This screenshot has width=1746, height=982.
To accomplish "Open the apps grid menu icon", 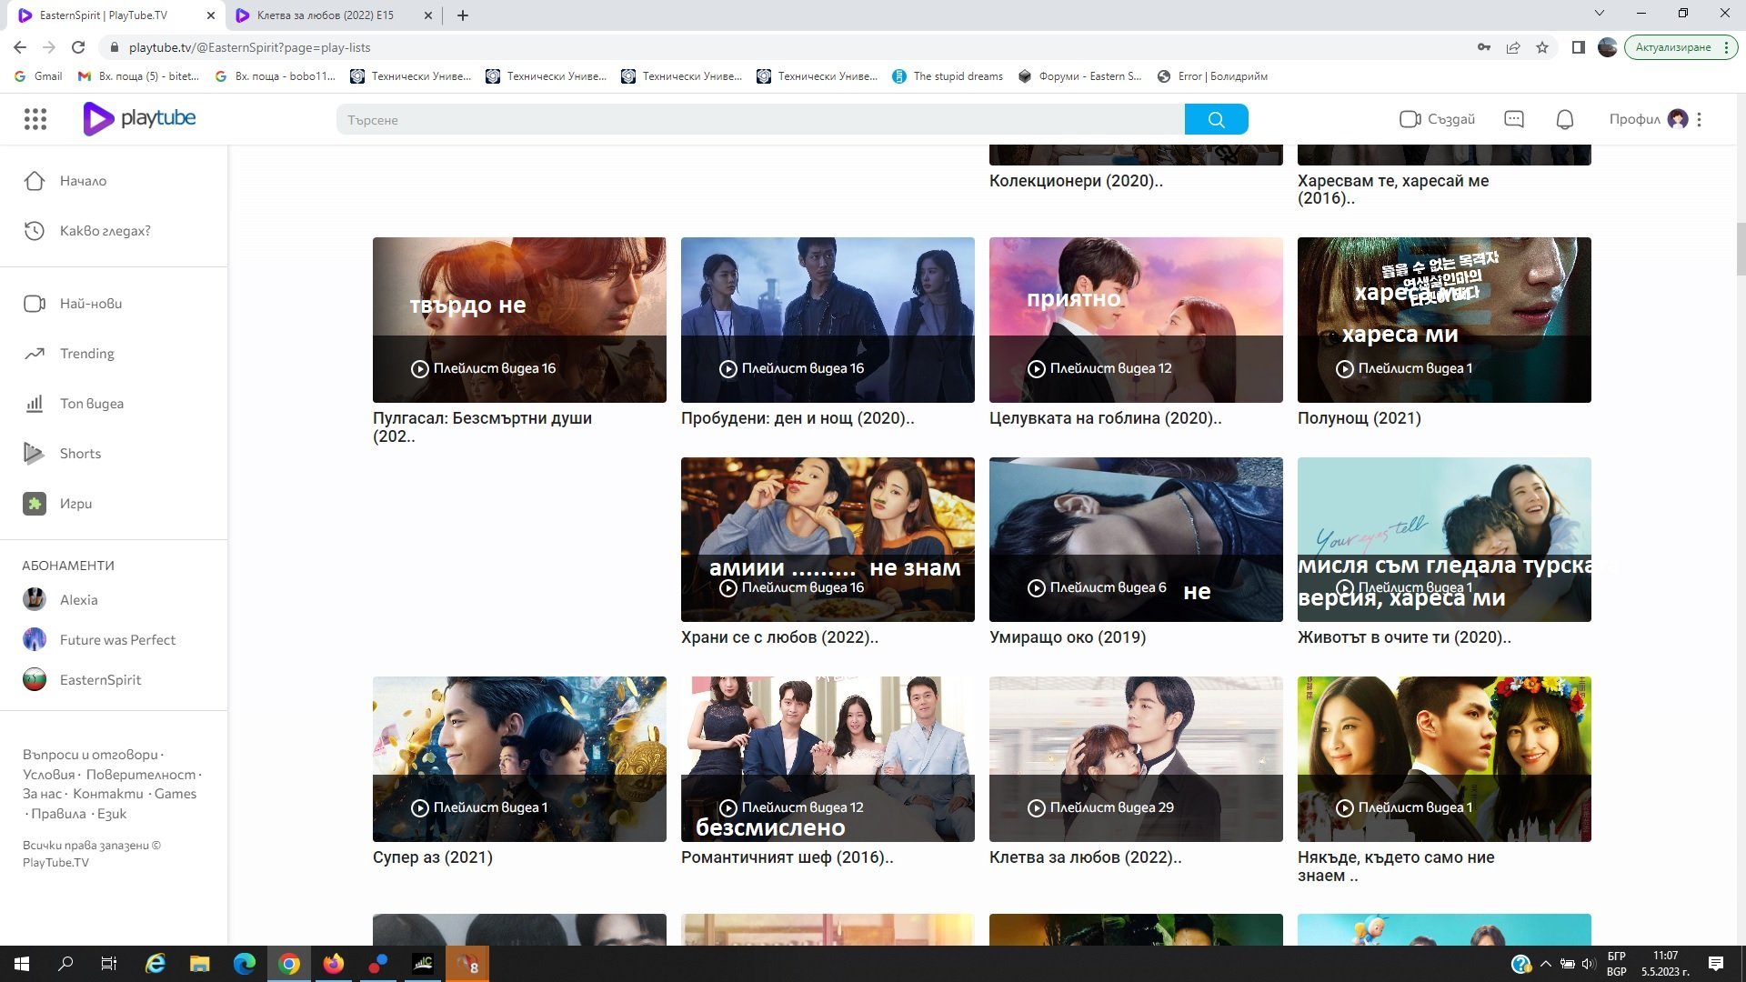I will click(35, 119).
